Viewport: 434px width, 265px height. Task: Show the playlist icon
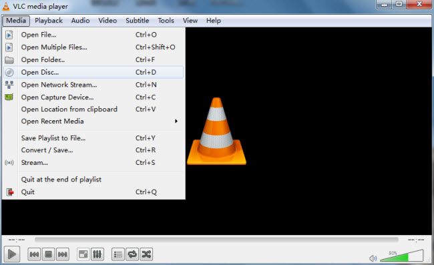[x=118, y=254]
